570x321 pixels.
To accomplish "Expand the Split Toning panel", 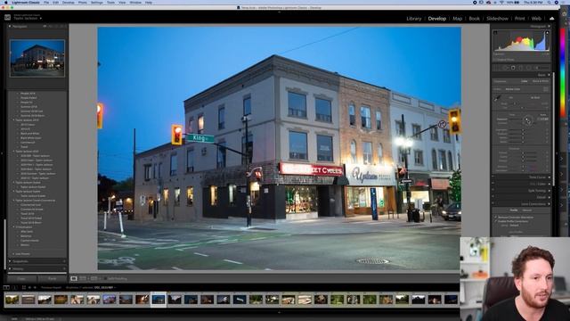I will point(549,191).
